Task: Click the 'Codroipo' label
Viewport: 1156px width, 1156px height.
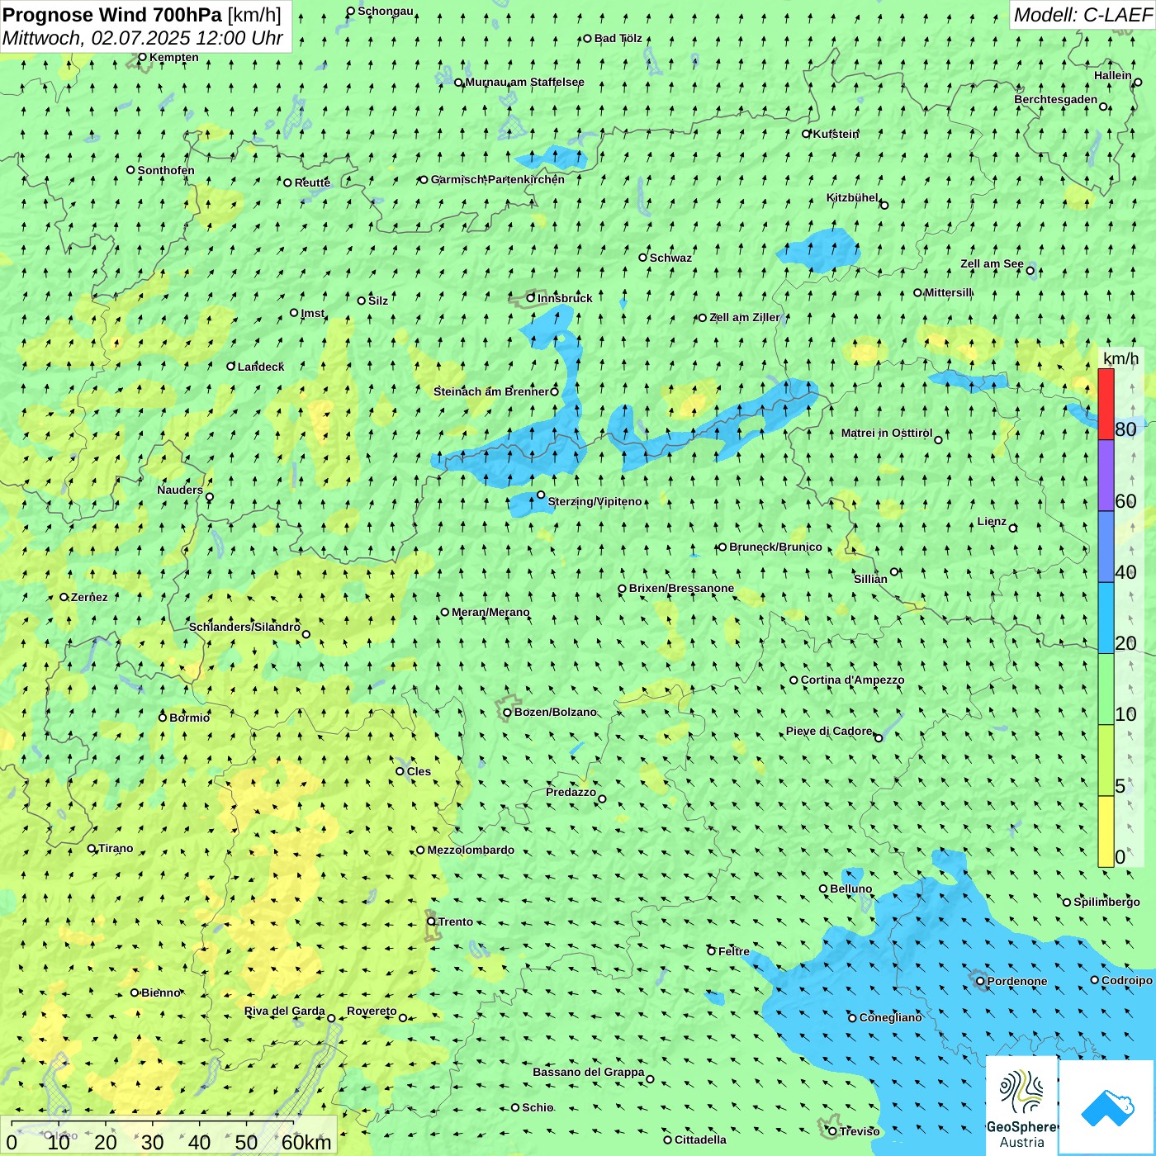Action: [x=1127, y=980]
